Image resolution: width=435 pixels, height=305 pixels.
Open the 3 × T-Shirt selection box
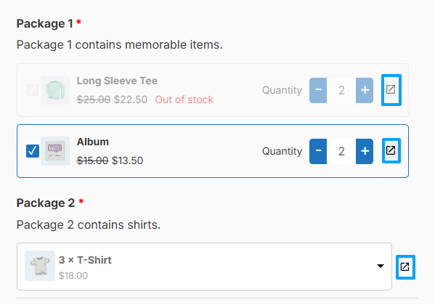(x=204, y=267)
